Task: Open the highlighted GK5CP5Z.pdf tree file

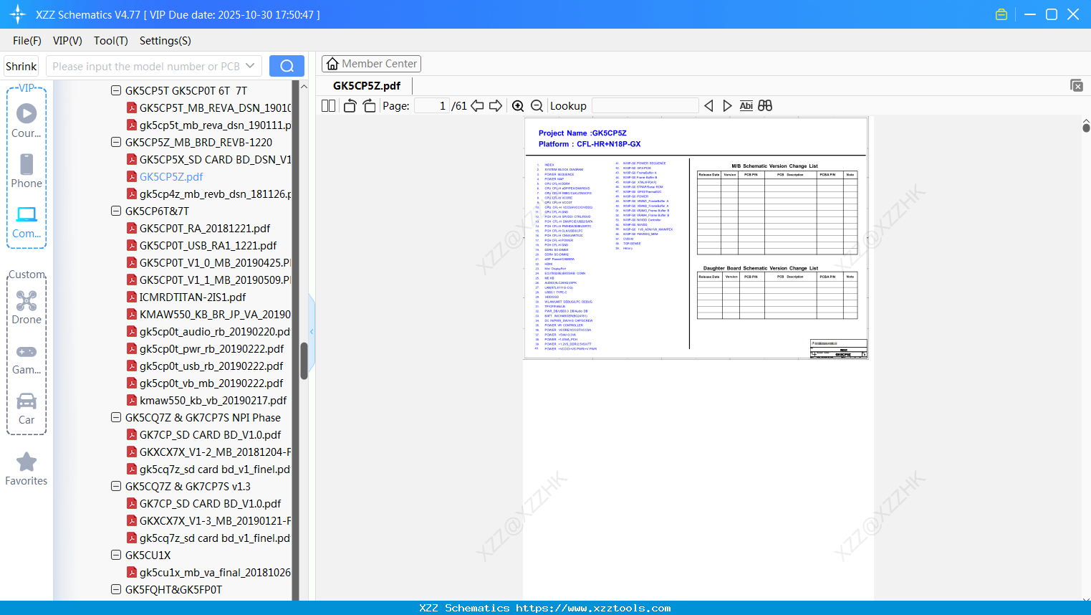Action: point(171,176)
